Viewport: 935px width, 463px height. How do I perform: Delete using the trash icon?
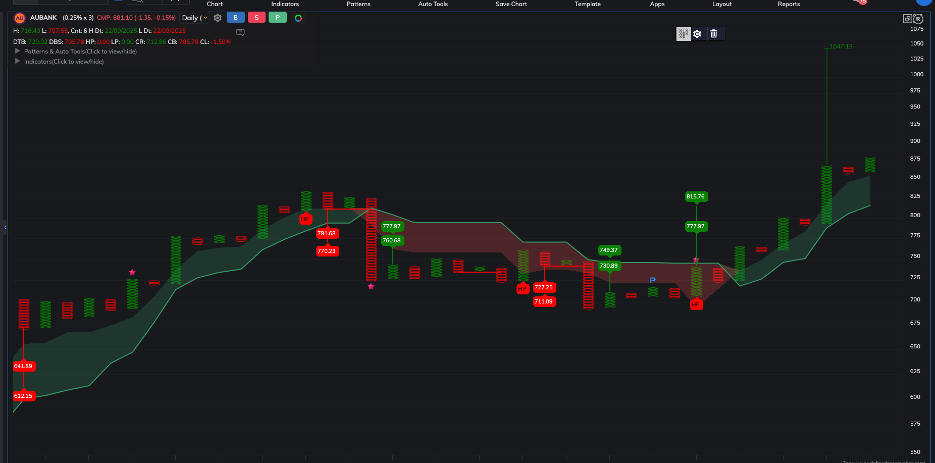(x=714, y=34)
